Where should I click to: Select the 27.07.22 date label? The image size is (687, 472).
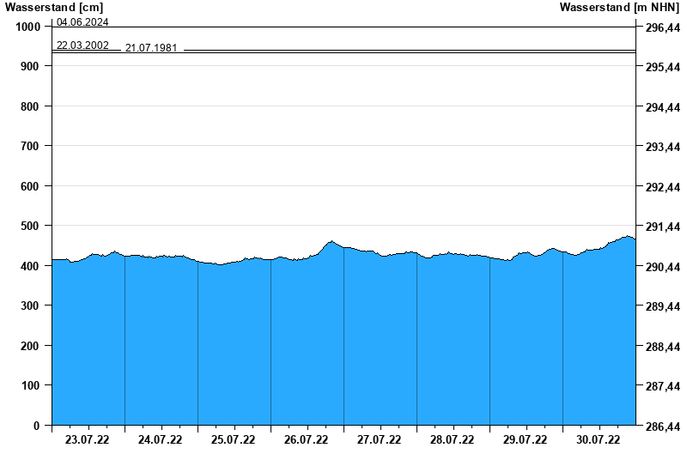[380, 440]
